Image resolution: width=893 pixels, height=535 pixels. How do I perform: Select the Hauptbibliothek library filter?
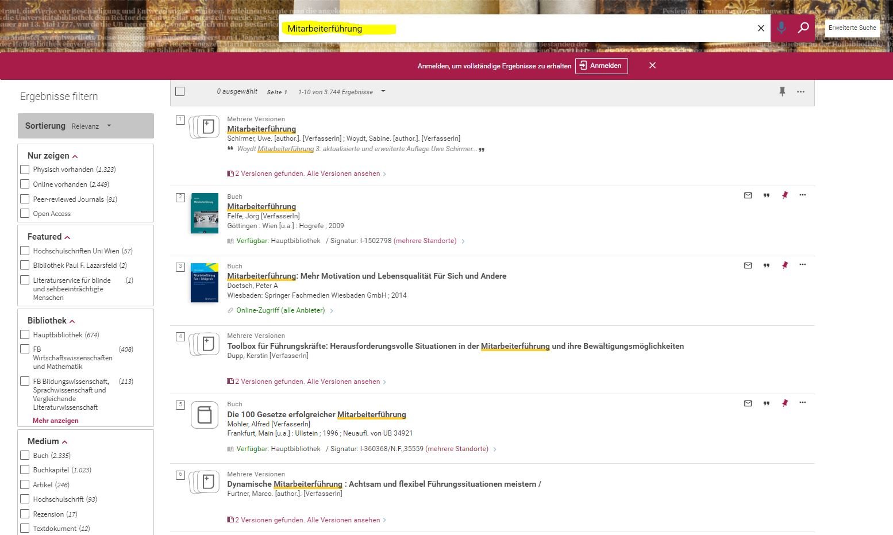point(25,334)
